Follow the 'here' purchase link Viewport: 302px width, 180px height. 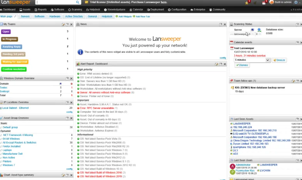point(164,2)
